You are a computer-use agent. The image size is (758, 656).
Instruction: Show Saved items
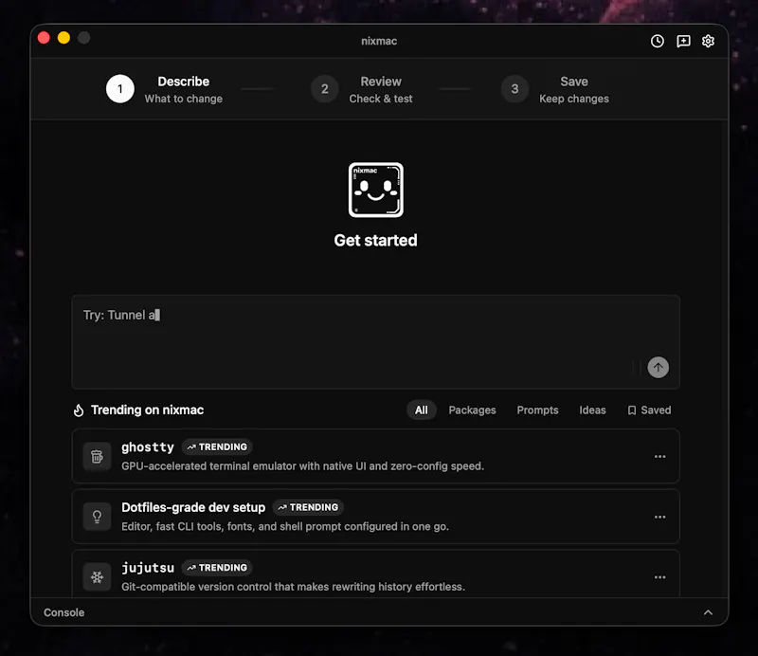649,410
